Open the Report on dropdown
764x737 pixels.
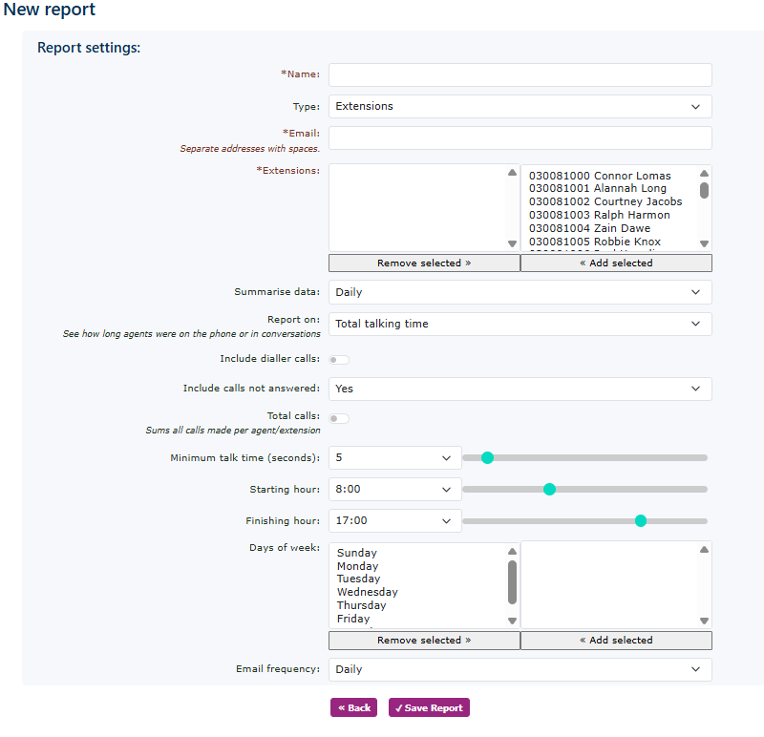pos(520,325)
